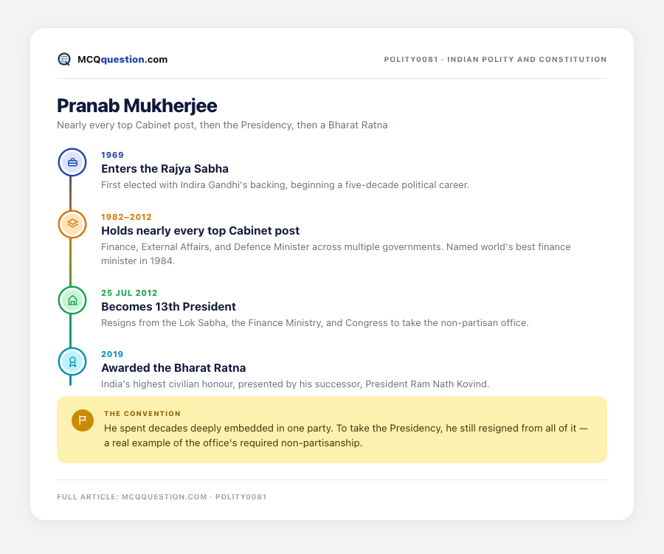Screen dimensions: 664x554
Task: Click the POLITY0081 Indian Polity category label
Action: [495, 59]
